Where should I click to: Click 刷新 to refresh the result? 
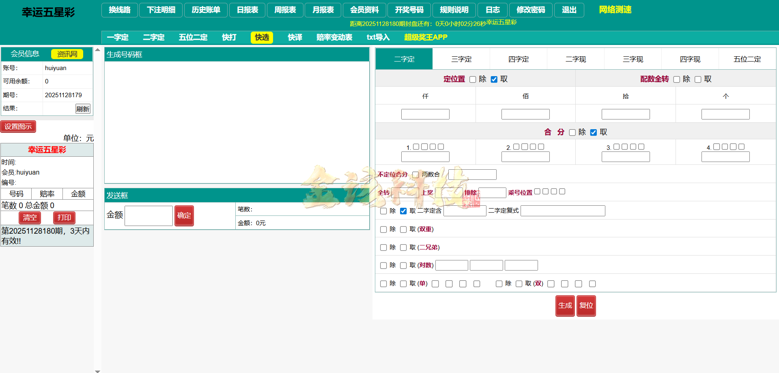pyautogui.click(x=83, y=109)
